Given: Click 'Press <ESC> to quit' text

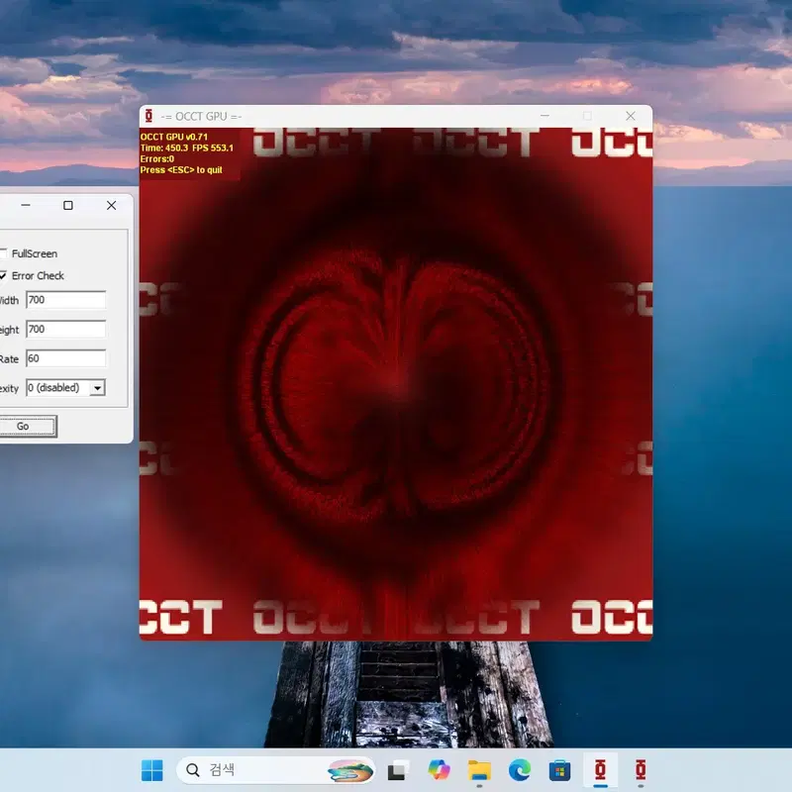Looking at the screenshot, I should pyautogui.click(x=181, y=169).
